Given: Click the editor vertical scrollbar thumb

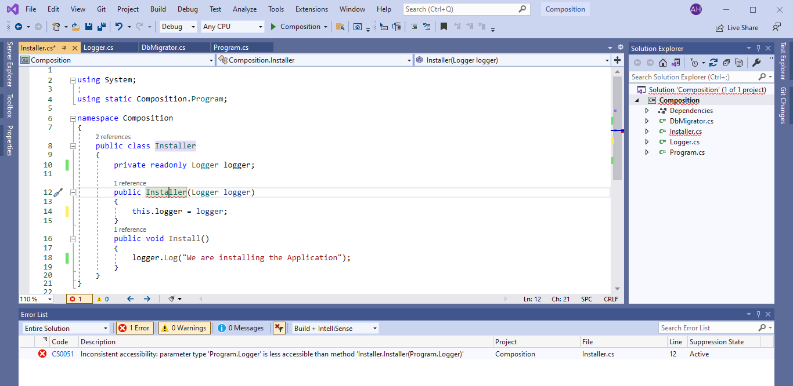Looking at the screenshot, I should 617,128.
